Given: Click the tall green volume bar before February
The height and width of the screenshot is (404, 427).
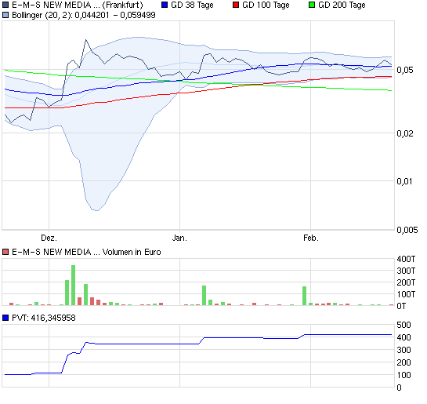Looking at the screenshot, I should click(305, 296).
